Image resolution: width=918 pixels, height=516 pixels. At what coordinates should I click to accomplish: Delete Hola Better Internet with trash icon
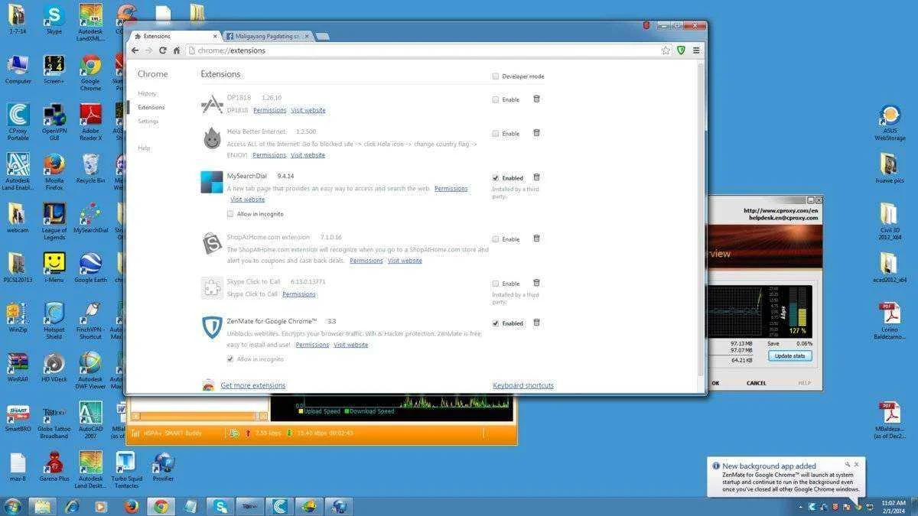coord(536,132)
